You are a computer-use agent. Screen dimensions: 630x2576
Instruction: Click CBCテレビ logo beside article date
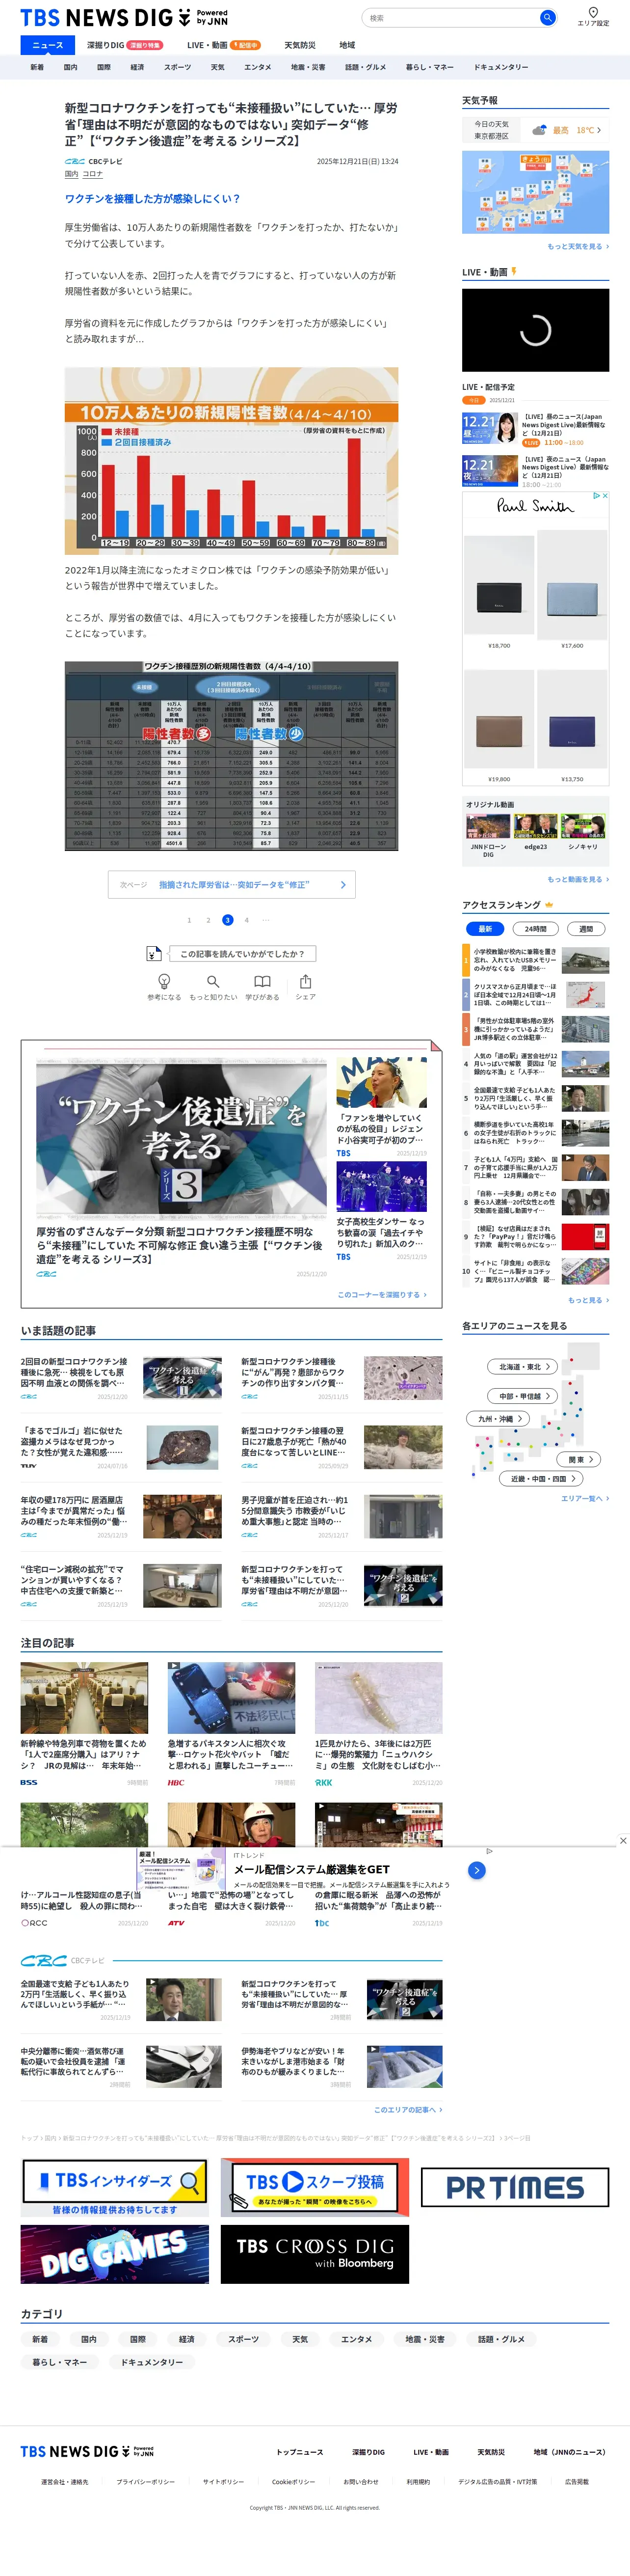pos(75,161)
